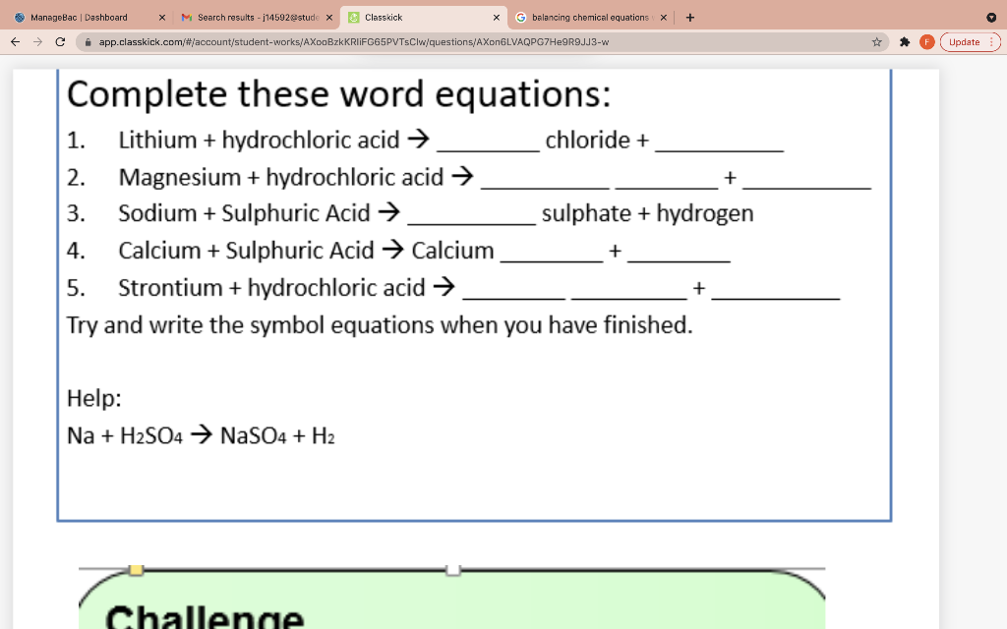View site information lock icon
This screenshot has width=1007, height=629.
click(88, 41)
